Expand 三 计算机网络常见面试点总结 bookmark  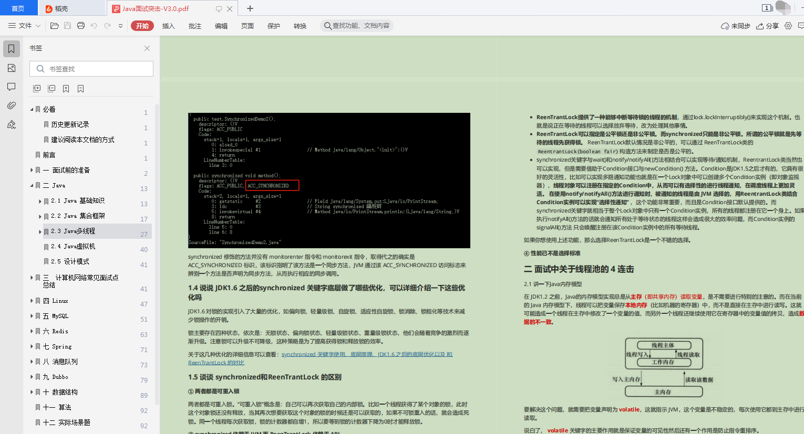coord(32,278)
